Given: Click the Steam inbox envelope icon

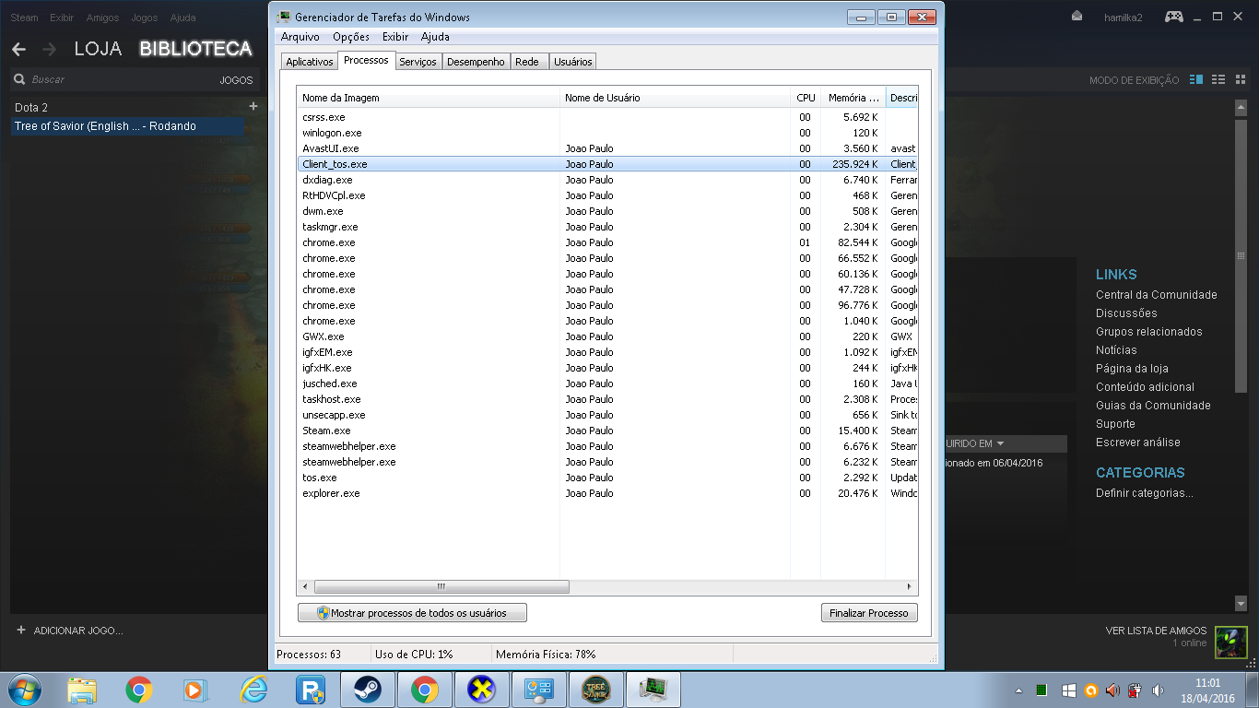Looking at the screenshot, I should tap(1077, 17).
